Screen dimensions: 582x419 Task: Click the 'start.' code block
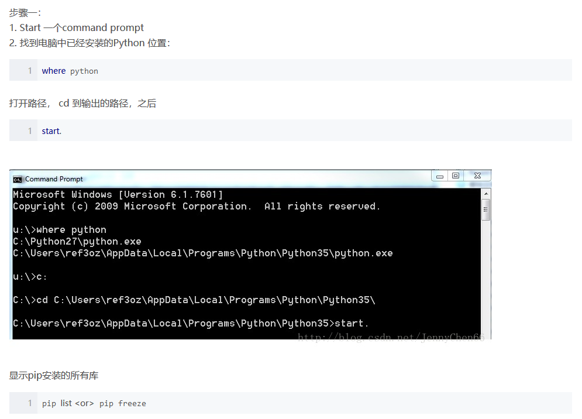point(291,130)
